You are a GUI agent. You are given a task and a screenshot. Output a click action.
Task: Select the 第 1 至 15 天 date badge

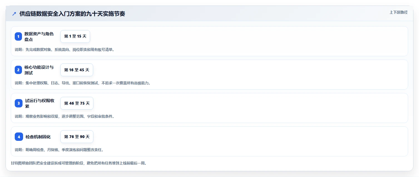[x=75, y=36]
